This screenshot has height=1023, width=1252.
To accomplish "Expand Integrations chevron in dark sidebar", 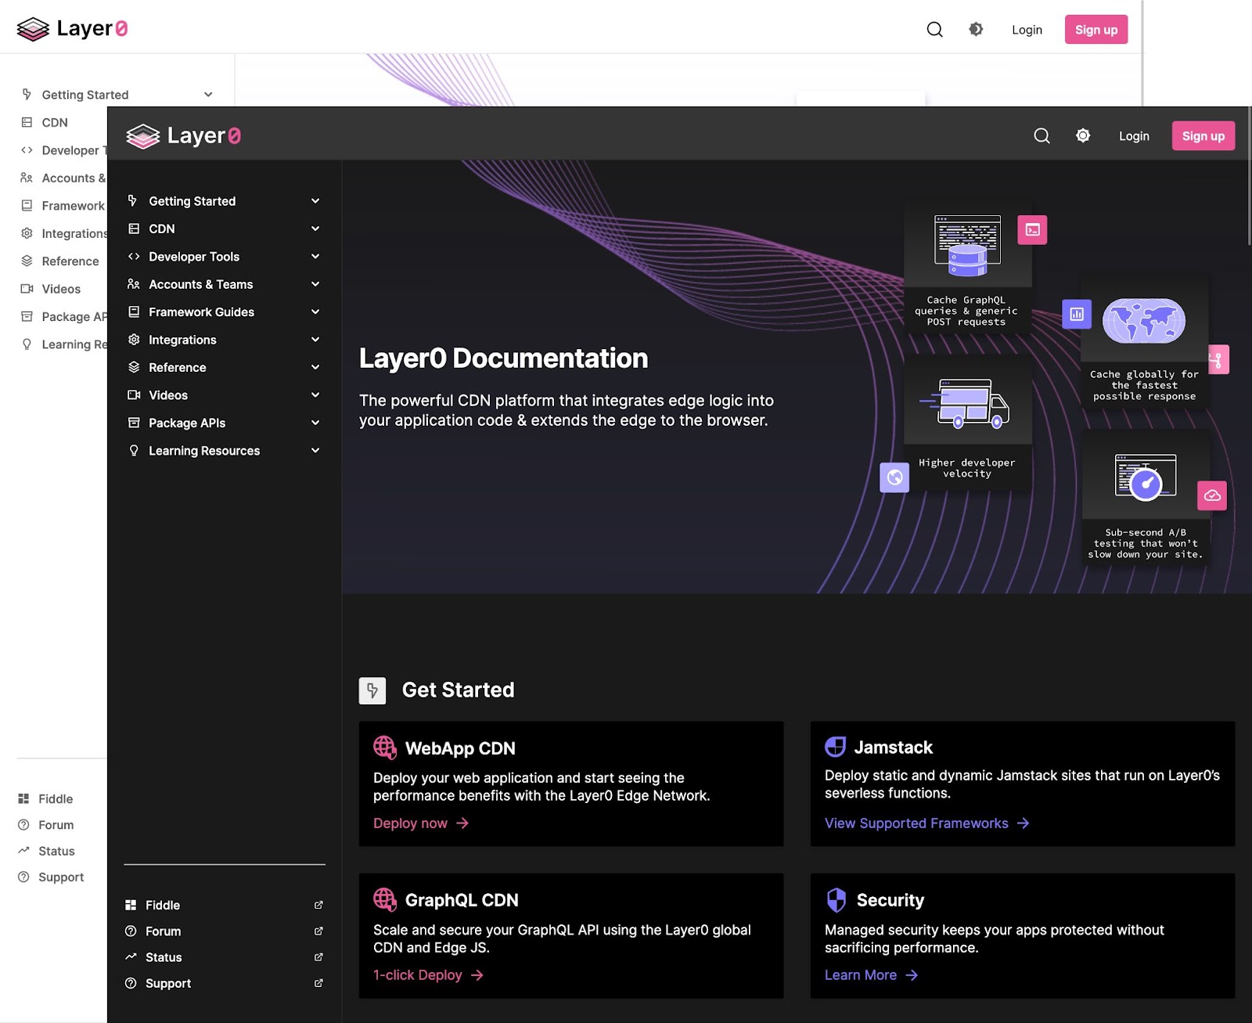I will pos(315,340).
